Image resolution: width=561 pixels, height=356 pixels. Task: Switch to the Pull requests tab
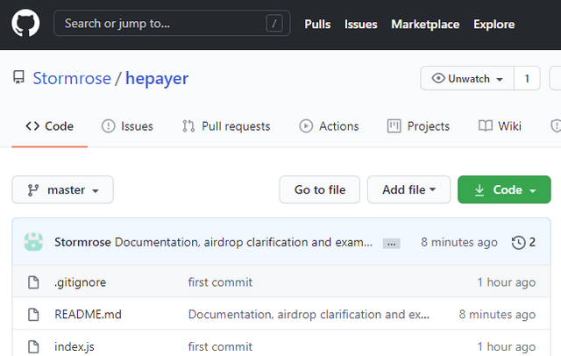click(x=226, y=126)
